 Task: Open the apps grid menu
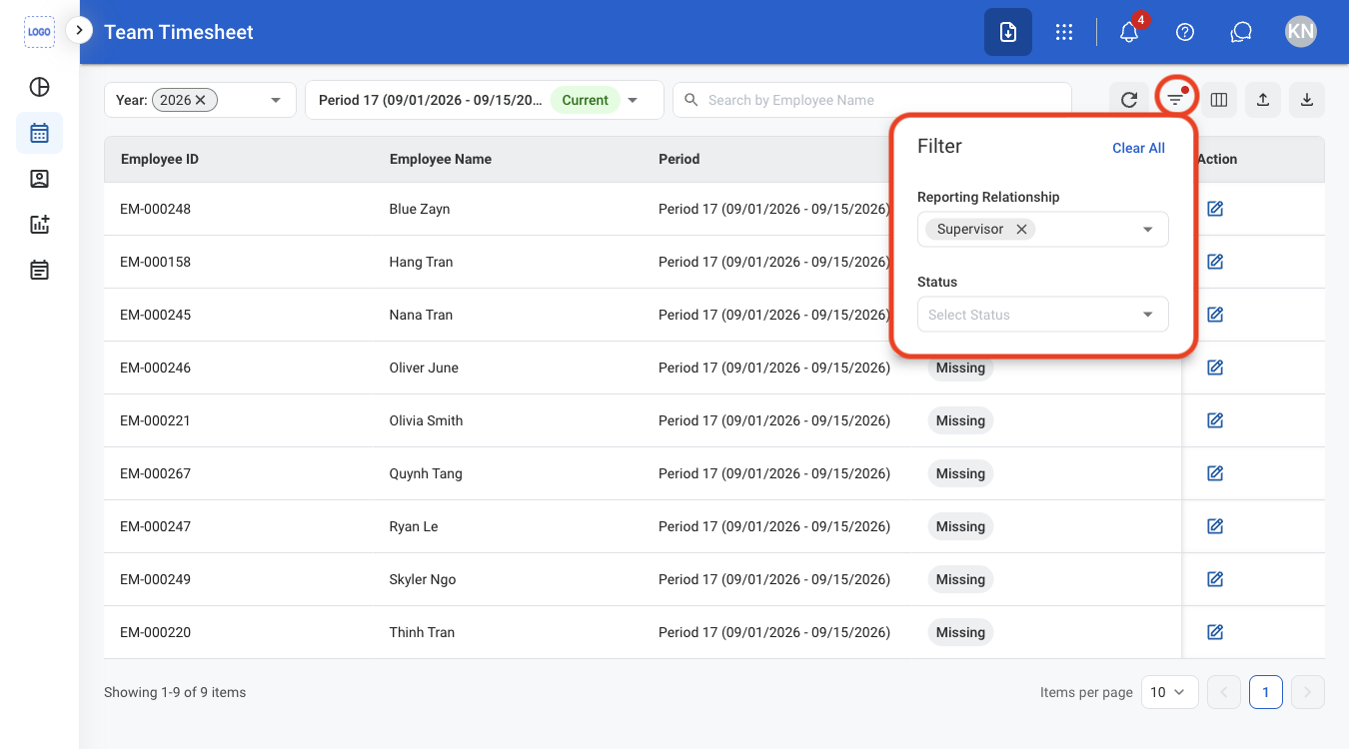(x=1064, y=32)
